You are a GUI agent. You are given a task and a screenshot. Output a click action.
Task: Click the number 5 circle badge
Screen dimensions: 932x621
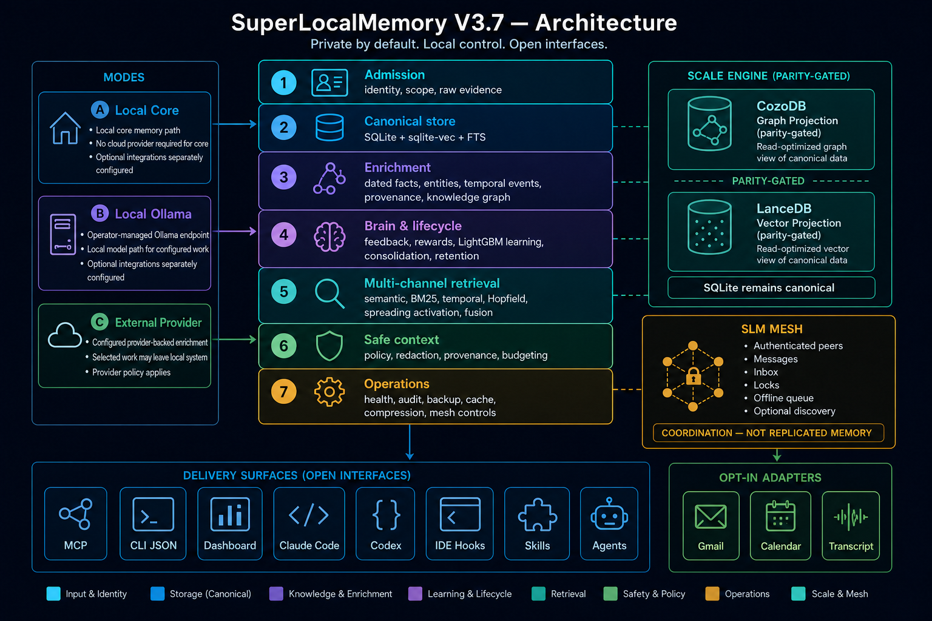pyautogui.click(x=284, y=292)
